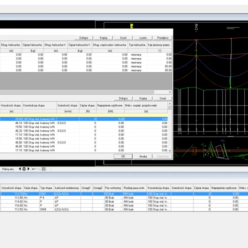This screenshot has width=248, height=248.
Task: Click Kopiuj above the Maks. rozpięt. column
Action: point(143,98)
